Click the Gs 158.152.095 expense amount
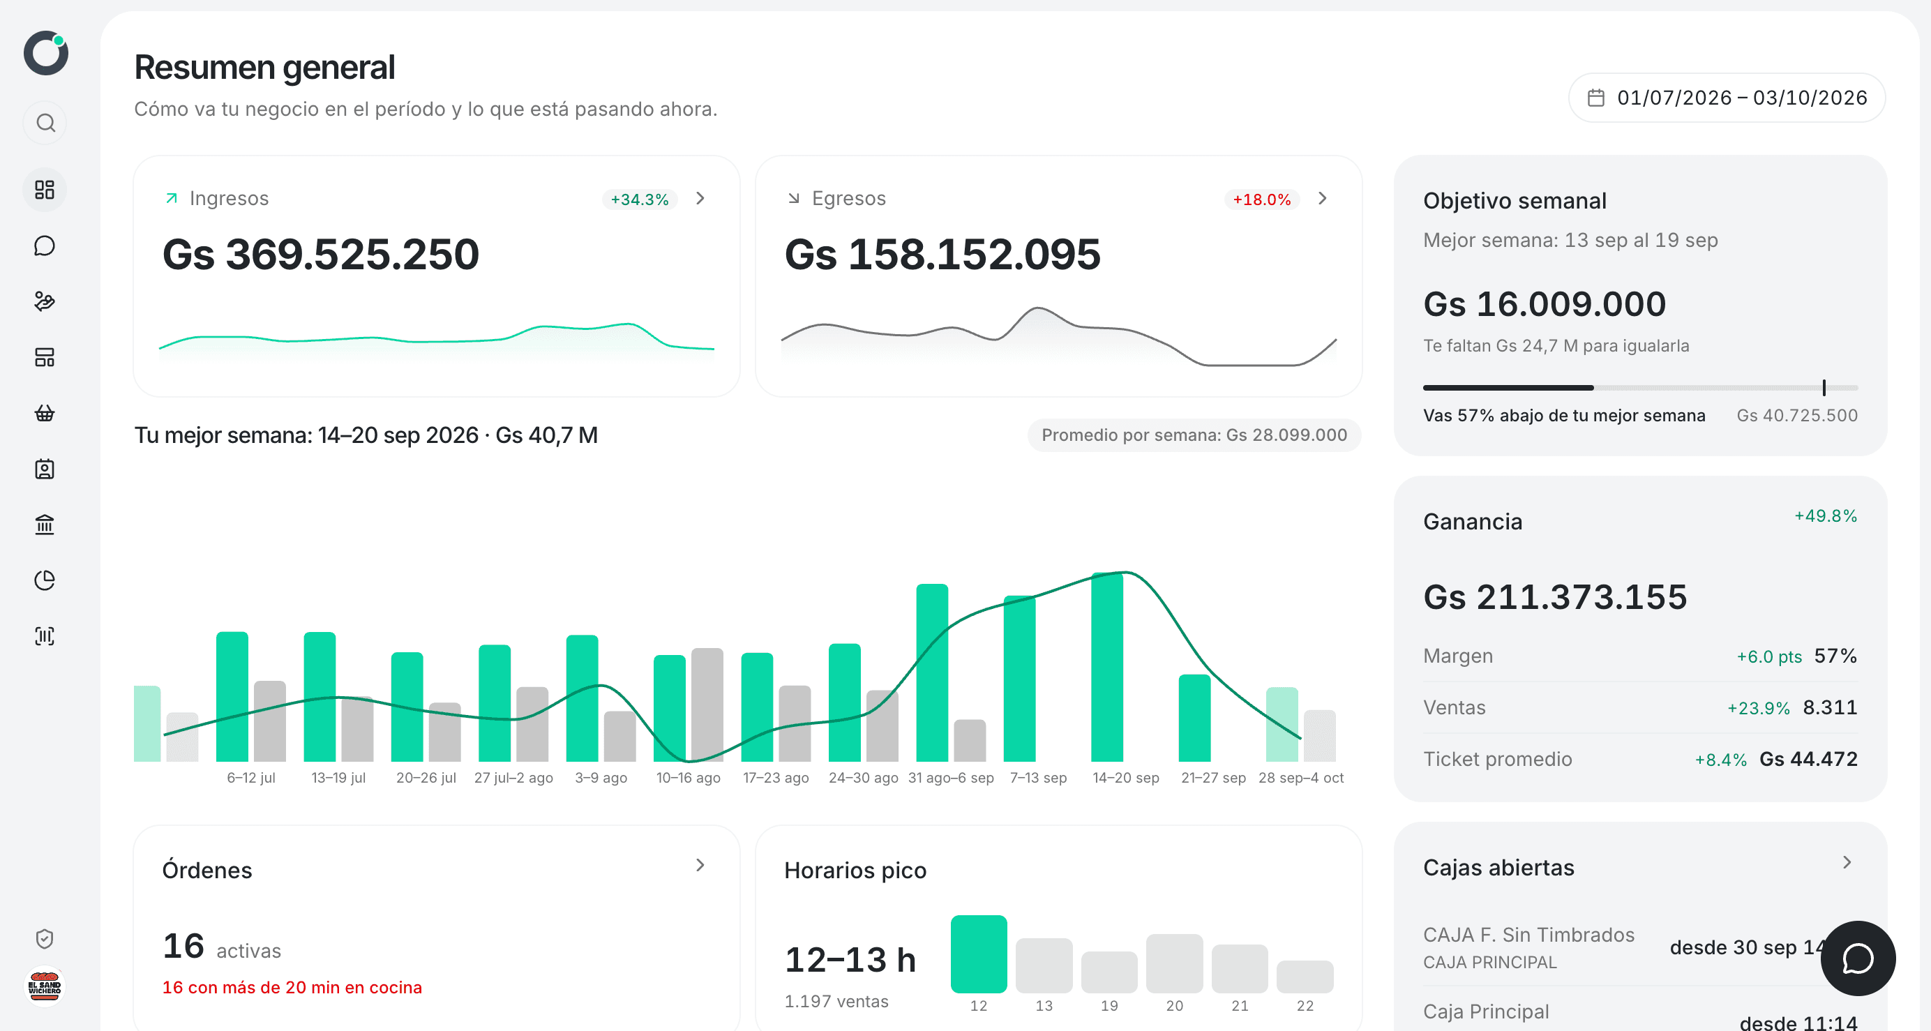The height and width of the screenshot is (1031, 1931). point(942,254)
